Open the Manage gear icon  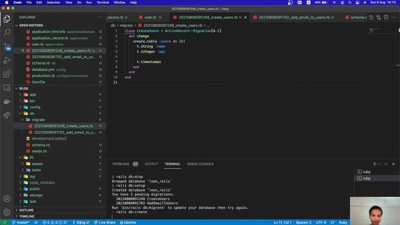pyautogui.click(x=7, y=212)
